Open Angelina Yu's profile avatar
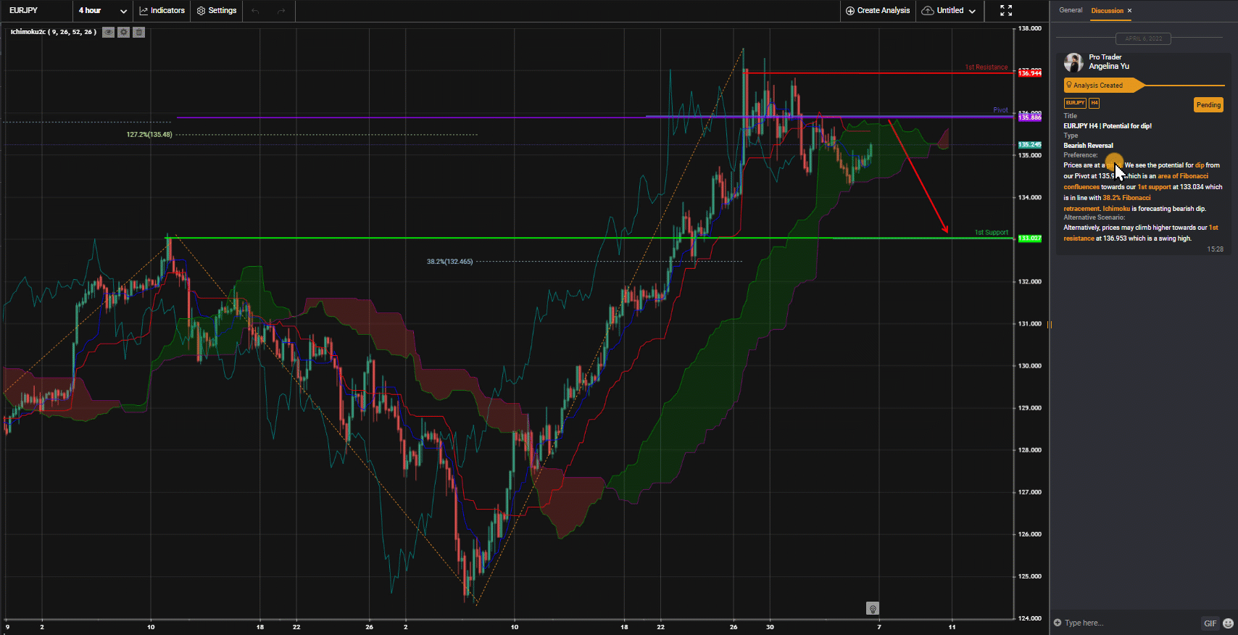 pos(1073,62)
